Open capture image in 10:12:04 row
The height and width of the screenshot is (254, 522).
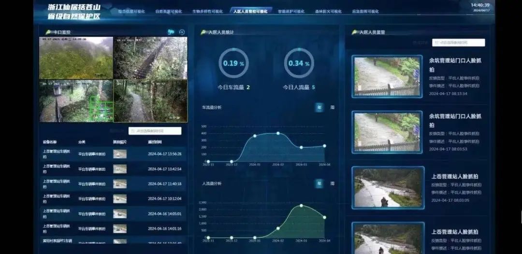tap(120, 199)
